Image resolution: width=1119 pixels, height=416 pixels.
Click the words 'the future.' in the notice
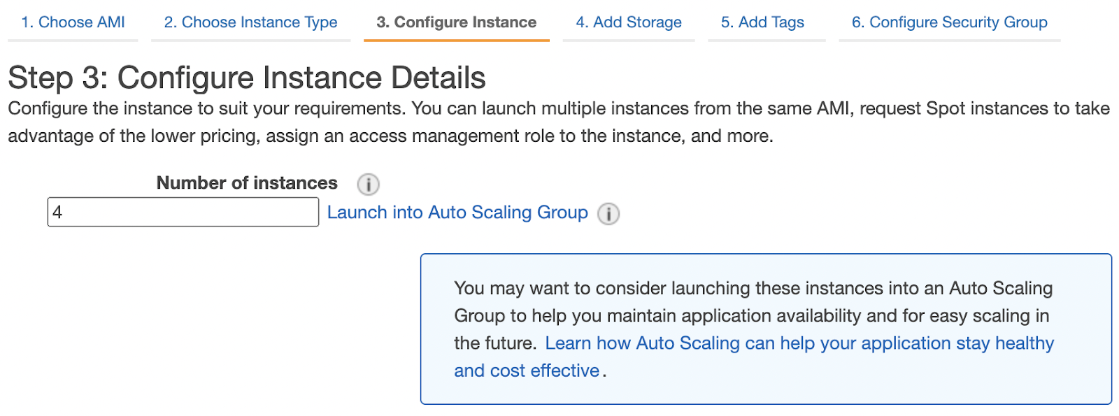(494, 343)
